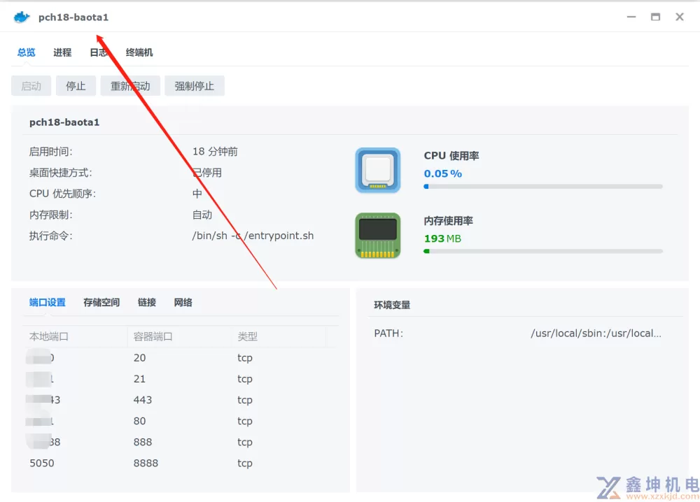700x502 pixels.
Task: Select the 网络 network tab
Action: [x=183, y=303]
